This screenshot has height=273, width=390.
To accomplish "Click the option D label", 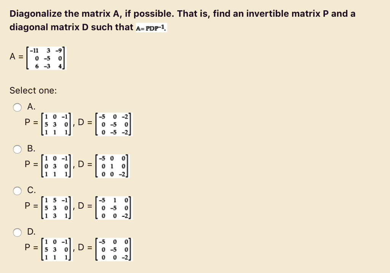I will [x=30, y=232].
